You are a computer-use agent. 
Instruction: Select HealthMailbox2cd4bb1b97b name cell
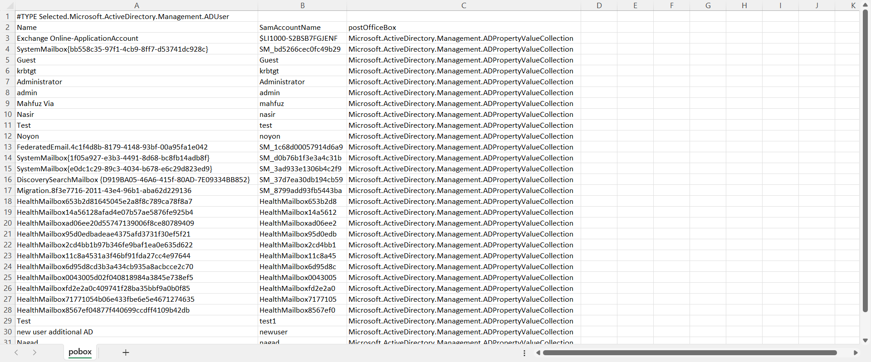coord(137,245)
